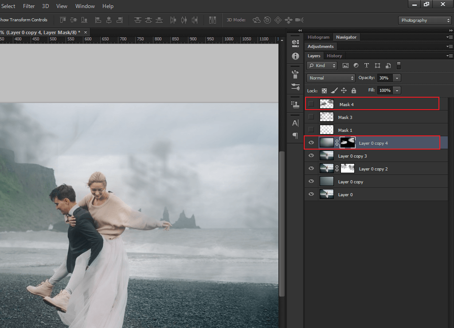Select 3D Pan (drag) mode icon

coord(278,20)
